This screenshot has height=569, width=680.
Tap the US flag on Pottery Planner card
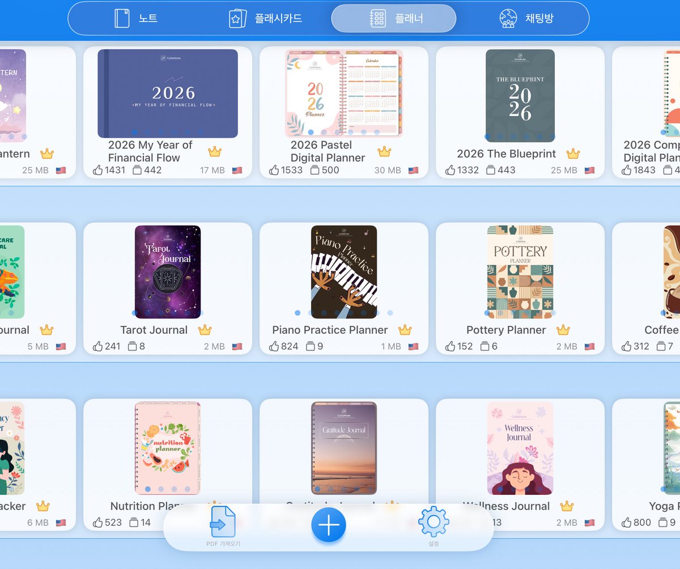[589, 346]
